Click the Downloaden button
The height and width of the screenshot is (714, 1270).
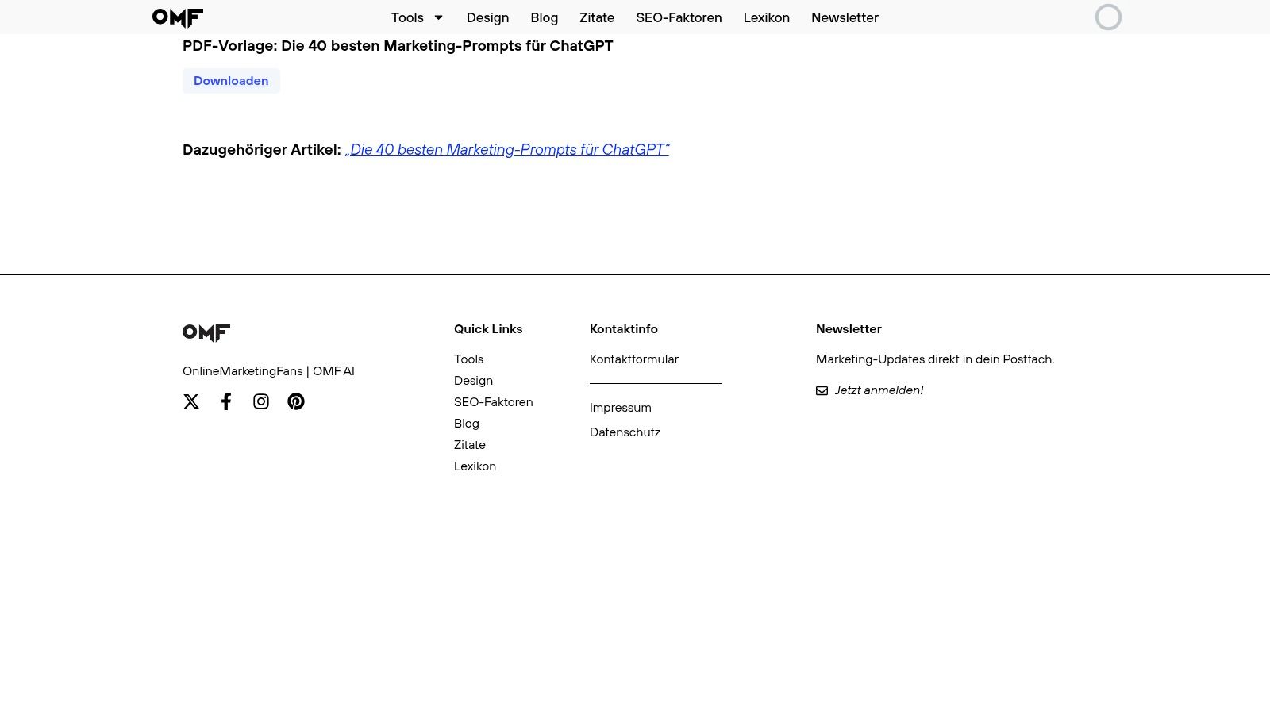[231, 81]
